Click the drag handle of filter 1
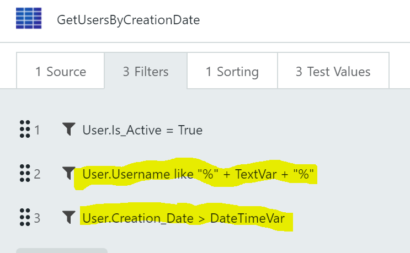Image resolution: width=410 pixels, height=253 pixels. pos(24,131)
